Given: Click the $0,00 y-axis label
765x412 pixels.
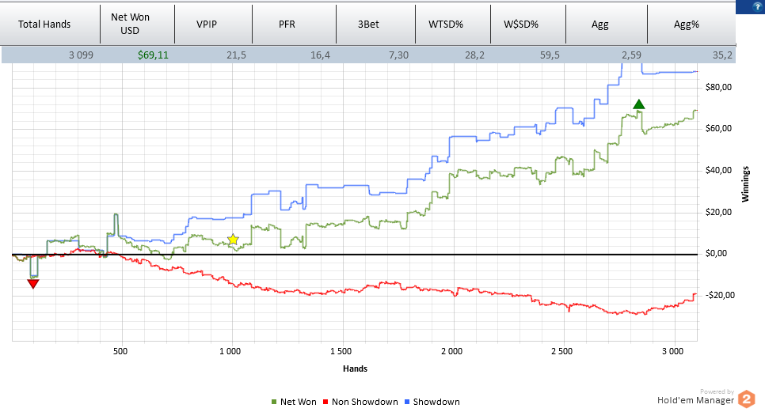Looking at the screenshot, I should (716, 253).
